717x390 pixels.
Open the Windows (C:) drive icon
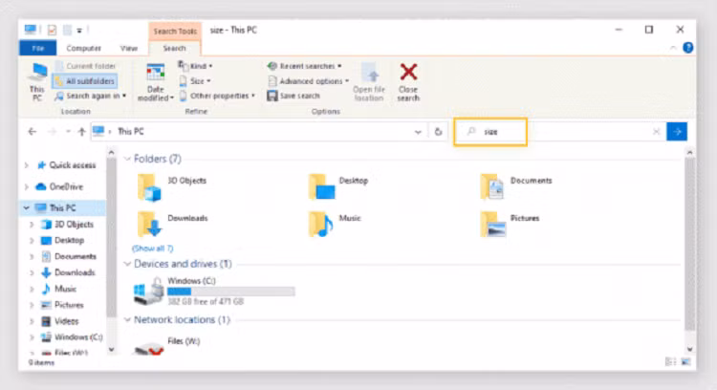click(148, 290)
